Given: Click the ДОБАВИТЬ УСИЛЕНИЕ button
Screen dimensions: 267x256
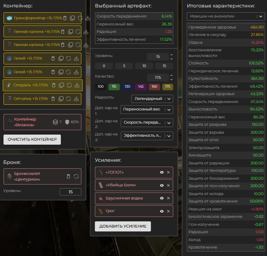Looking at the screenshot, I should point(123,226).
